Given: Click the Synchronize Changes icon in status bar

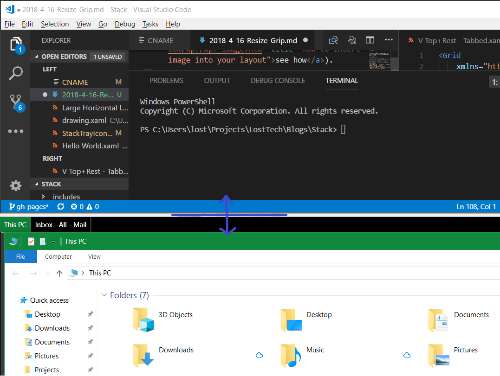Looking at the screenshot, I should point(61,207).
